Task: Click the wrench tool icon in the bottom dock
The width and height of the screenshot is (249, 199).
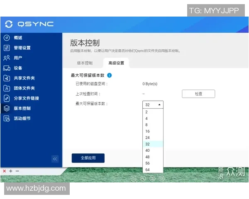Action: click(x=143, y=179)
